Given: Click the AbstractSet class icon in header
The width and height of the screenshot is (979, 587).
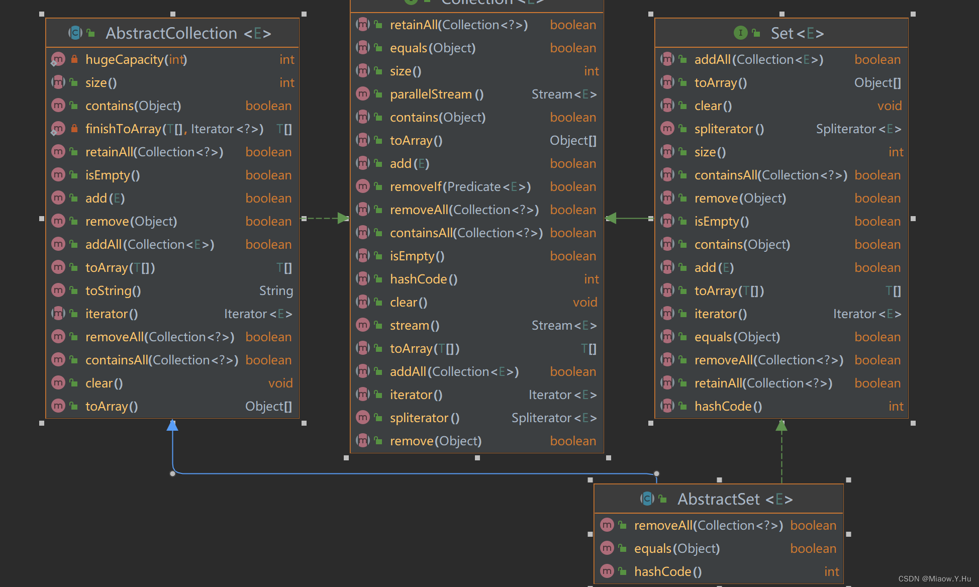Looking at the screenshot, I should [647, 499].
